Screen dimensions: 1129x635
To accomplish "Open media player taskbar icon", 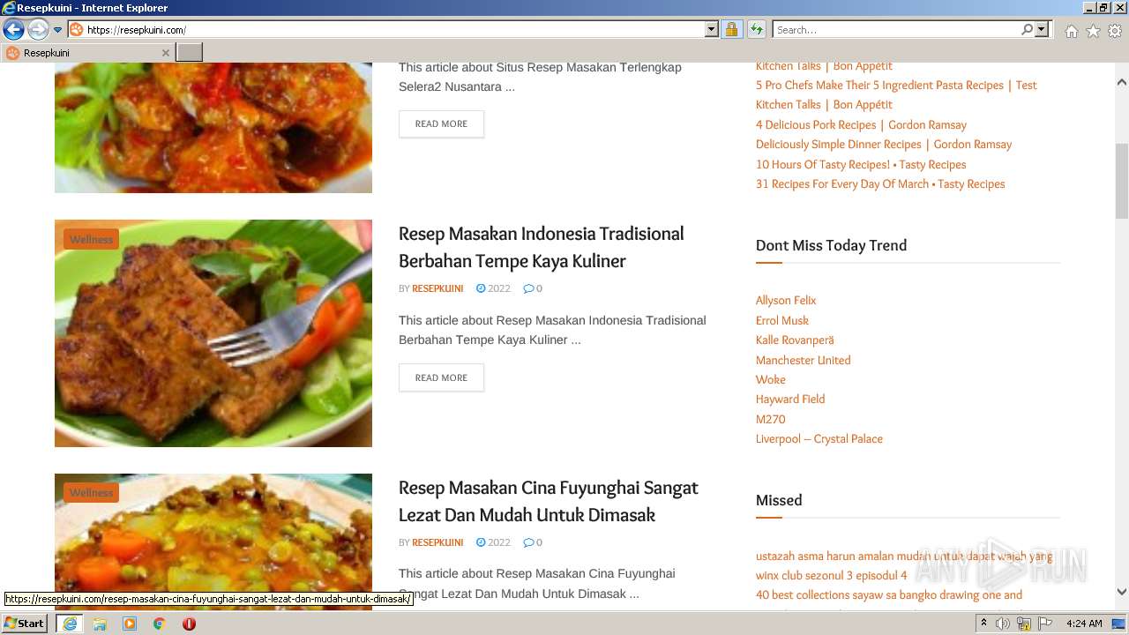I will (130, 624).
